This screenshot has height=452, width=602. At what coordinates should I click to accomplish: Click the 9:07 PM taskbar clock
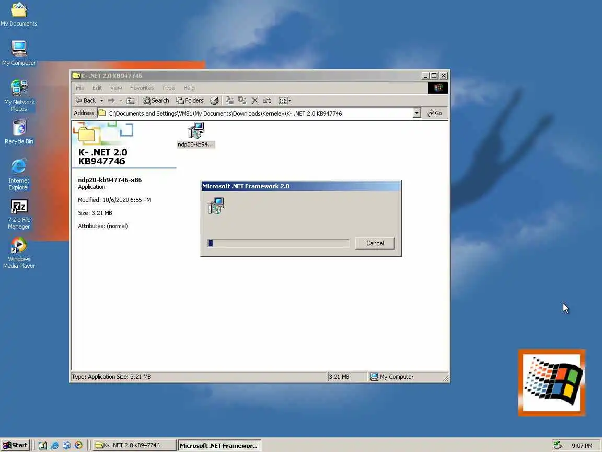click(x=582, y=446)
